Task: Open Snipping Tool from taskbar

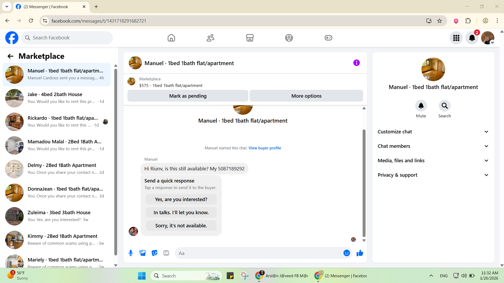Action: 244,276
